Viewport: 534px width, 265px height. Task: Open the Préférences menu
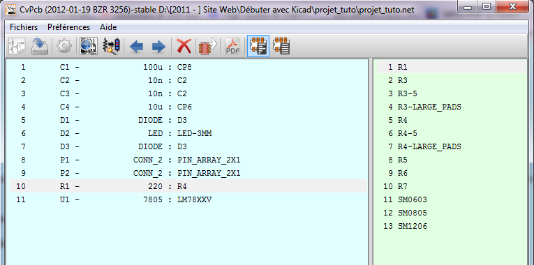(x=69, y=27)
